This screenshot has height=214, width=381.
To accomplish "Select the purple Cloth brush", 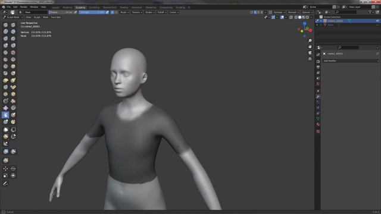I will pos(5,108).
